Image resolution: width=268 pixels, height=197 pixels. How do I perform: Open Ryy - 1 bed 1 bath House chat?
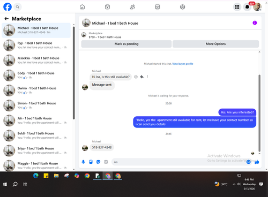pos(36,45)
